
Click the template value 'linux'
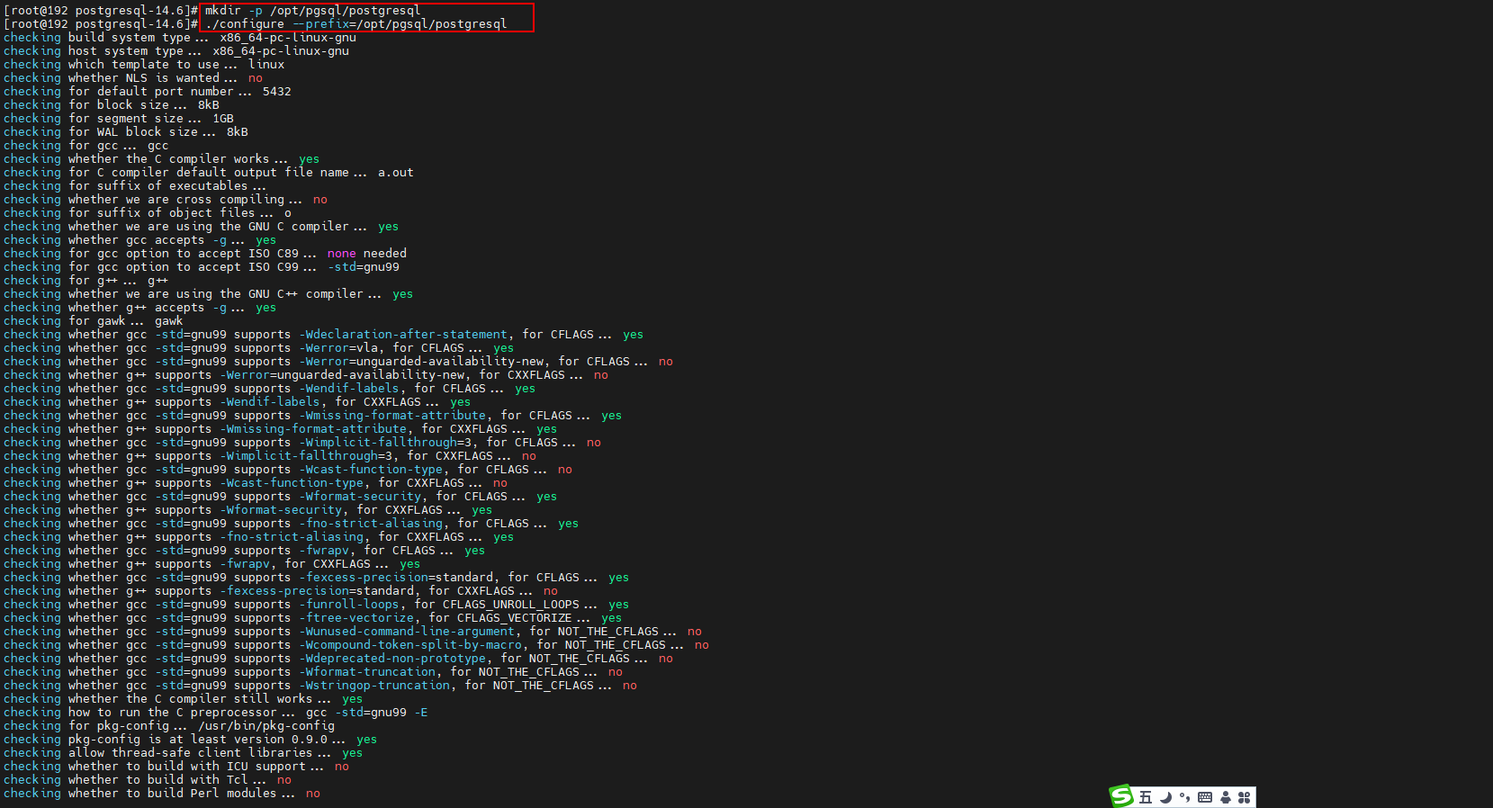266,65
